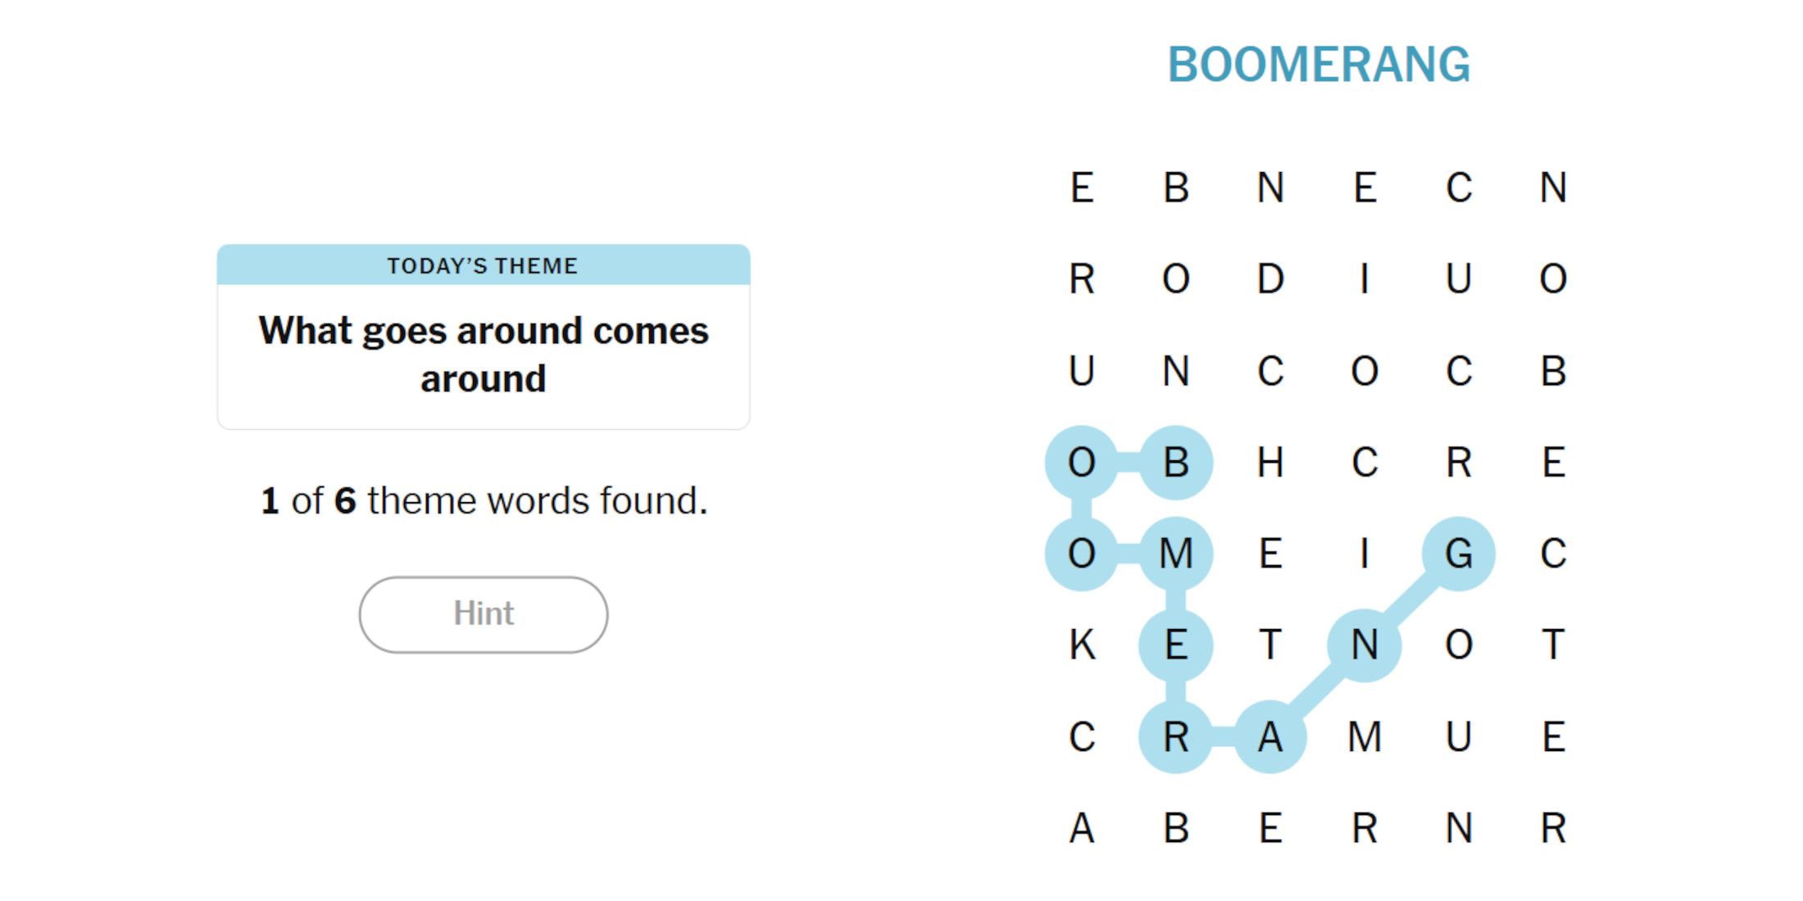The height and width of the screenshot is (901, 1803).
Task: Select the letter D tile
Action: (1269, 279)
